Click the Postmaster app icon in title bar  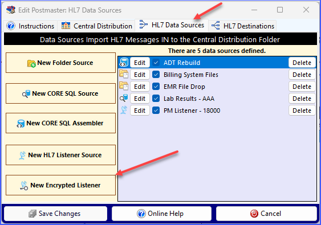pyautogui.click(x=11, y=10)
